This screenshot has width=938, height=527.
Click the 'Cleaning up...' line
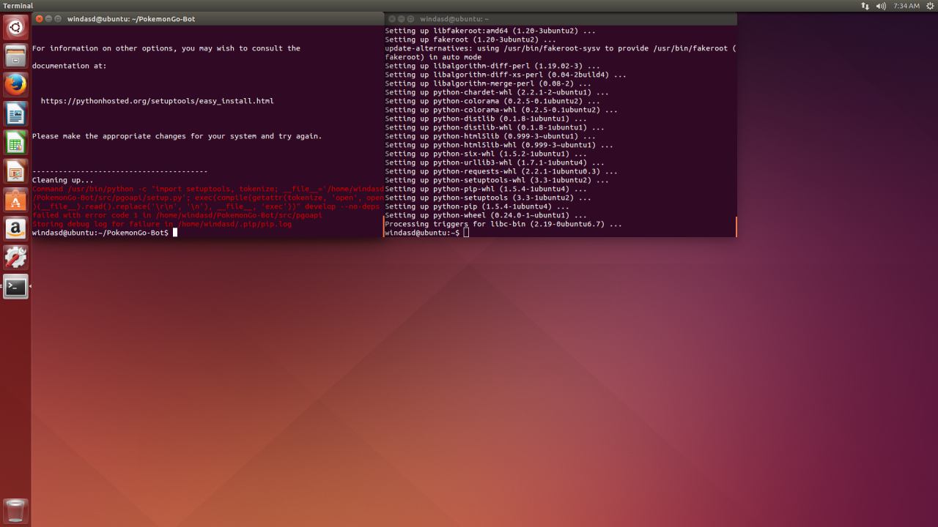[x=63, y=180]
